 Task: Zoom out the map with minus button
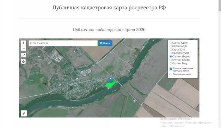pyautogui.click(x=24, y=48)
